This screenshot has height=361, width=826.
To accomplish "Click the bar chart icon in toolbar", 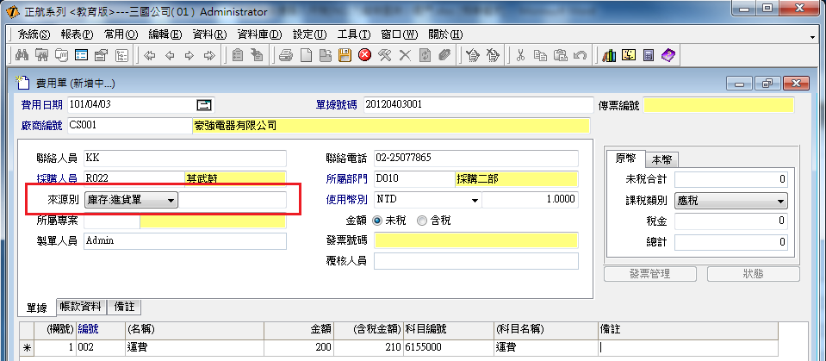I will point(609,56).
